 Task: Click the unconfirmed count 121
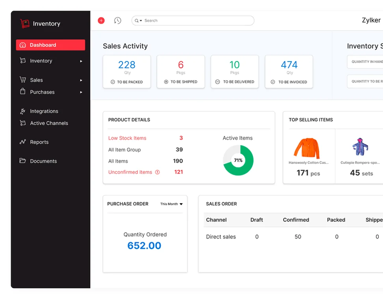pyautogui.click(x=178, y=172)
